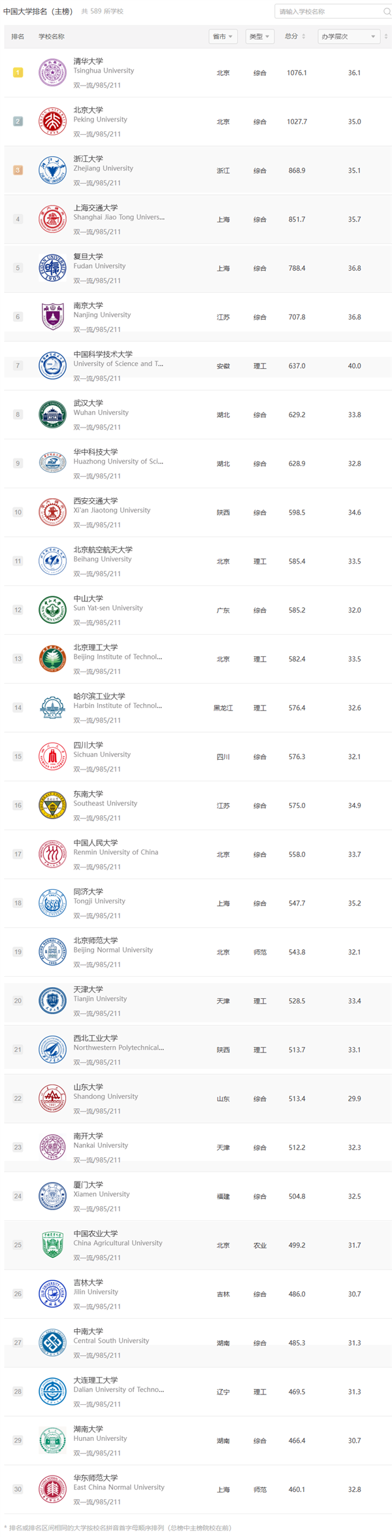Open the 中国农业大学 university link
Screen dimensions: 392x1537
(95, 1234)
